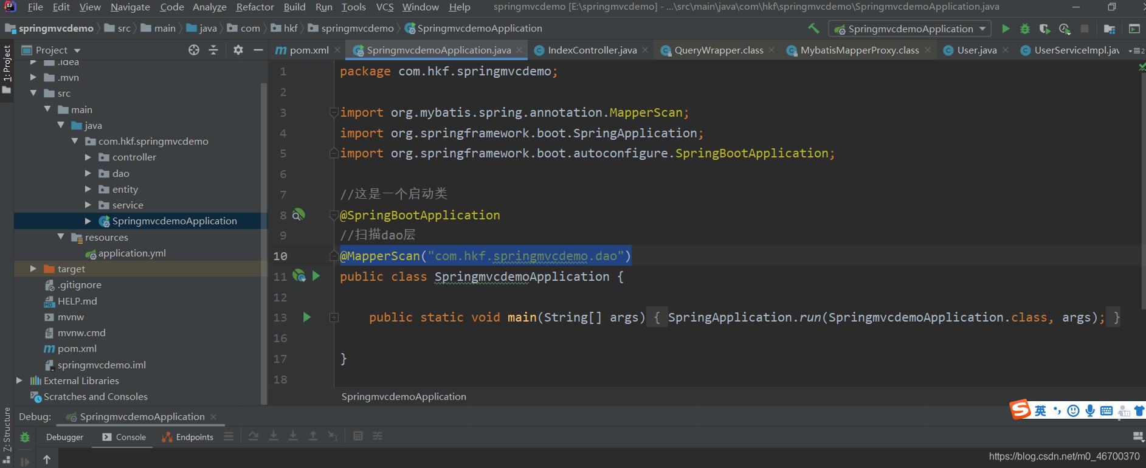Click Evaluate Expression calculator icon
The image size is (1146, 468).
click(x=358, y=436)
